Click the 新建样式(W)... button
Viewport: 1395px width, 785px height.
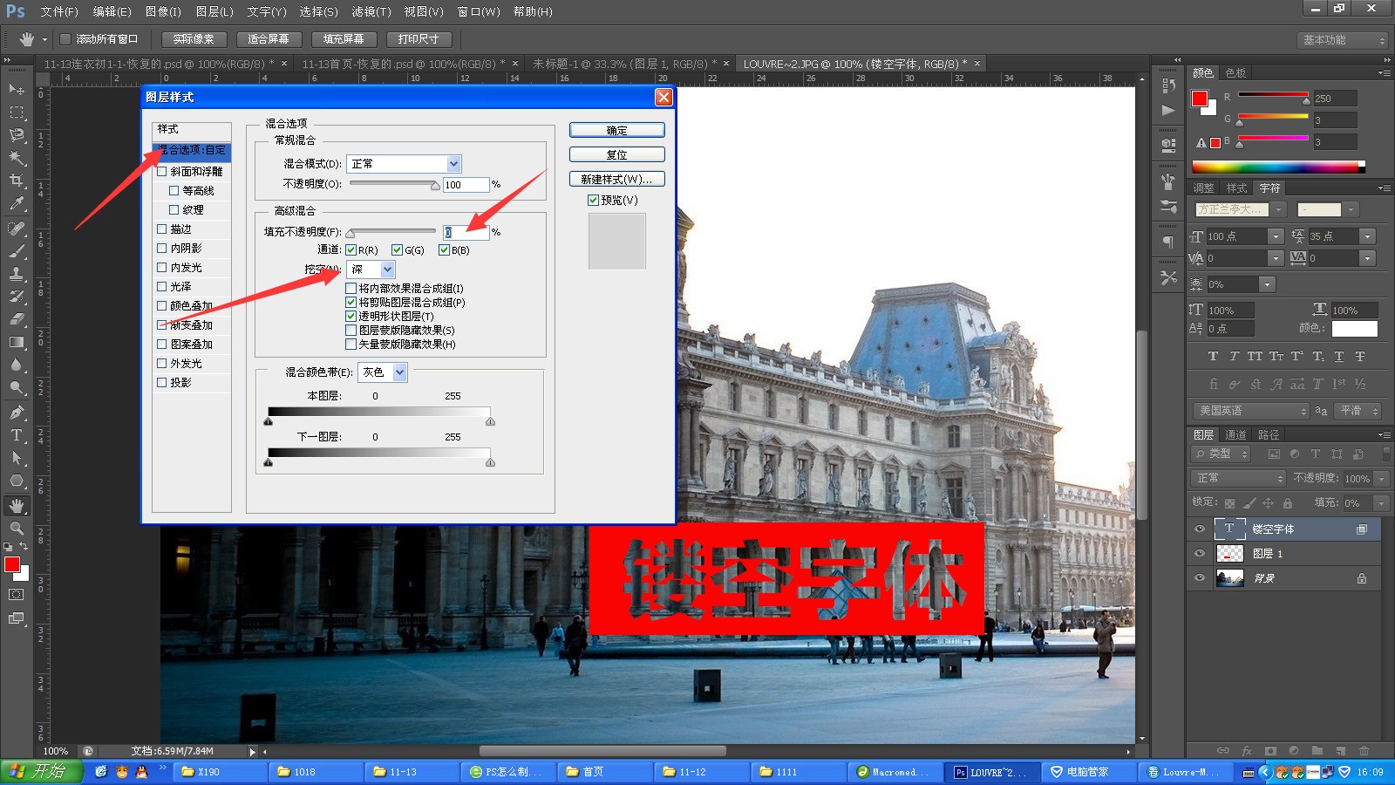click(616, 179)
